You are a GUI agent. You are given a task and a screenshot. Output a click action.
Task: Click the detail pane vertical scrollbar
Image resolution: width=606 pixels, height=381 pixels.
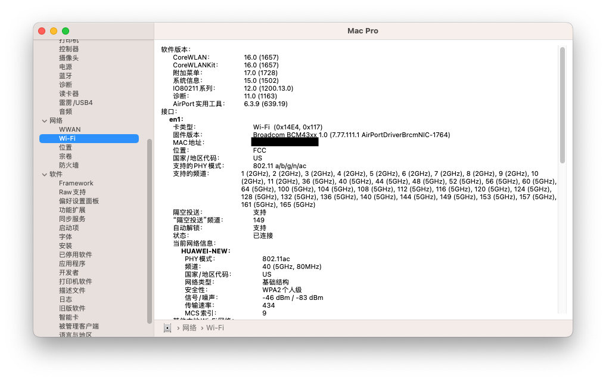[x=563, y=105]
